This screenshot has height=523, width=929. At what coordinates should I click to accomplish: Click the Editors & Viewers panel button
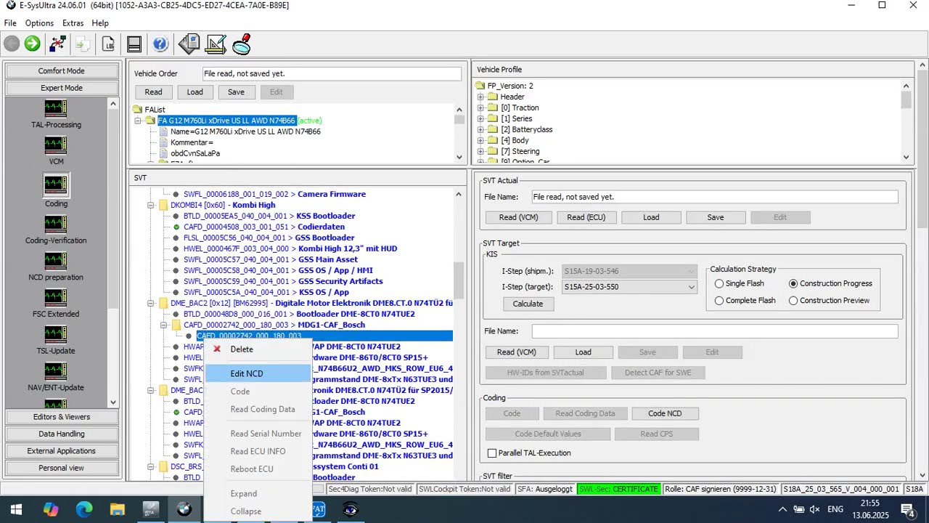[x=62, y=417]
